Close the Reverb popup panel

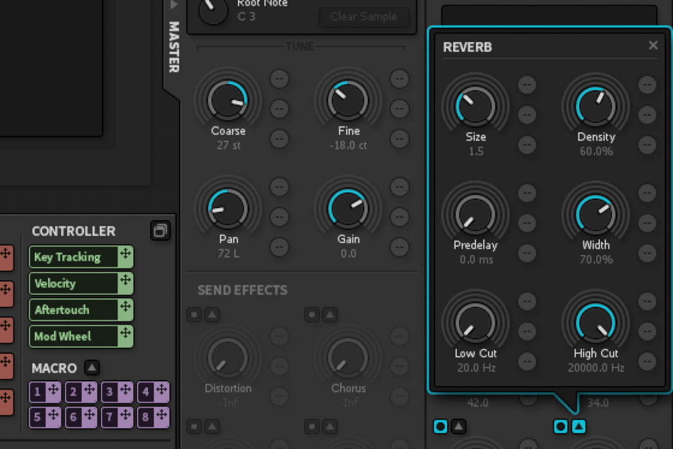tap(653, 46)
